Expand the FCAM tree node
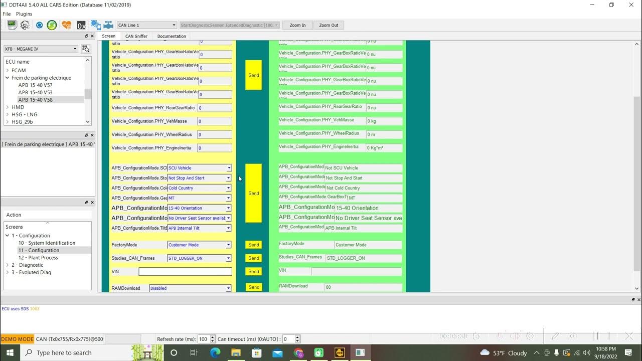The image size is (642, 361). [8, 71]
